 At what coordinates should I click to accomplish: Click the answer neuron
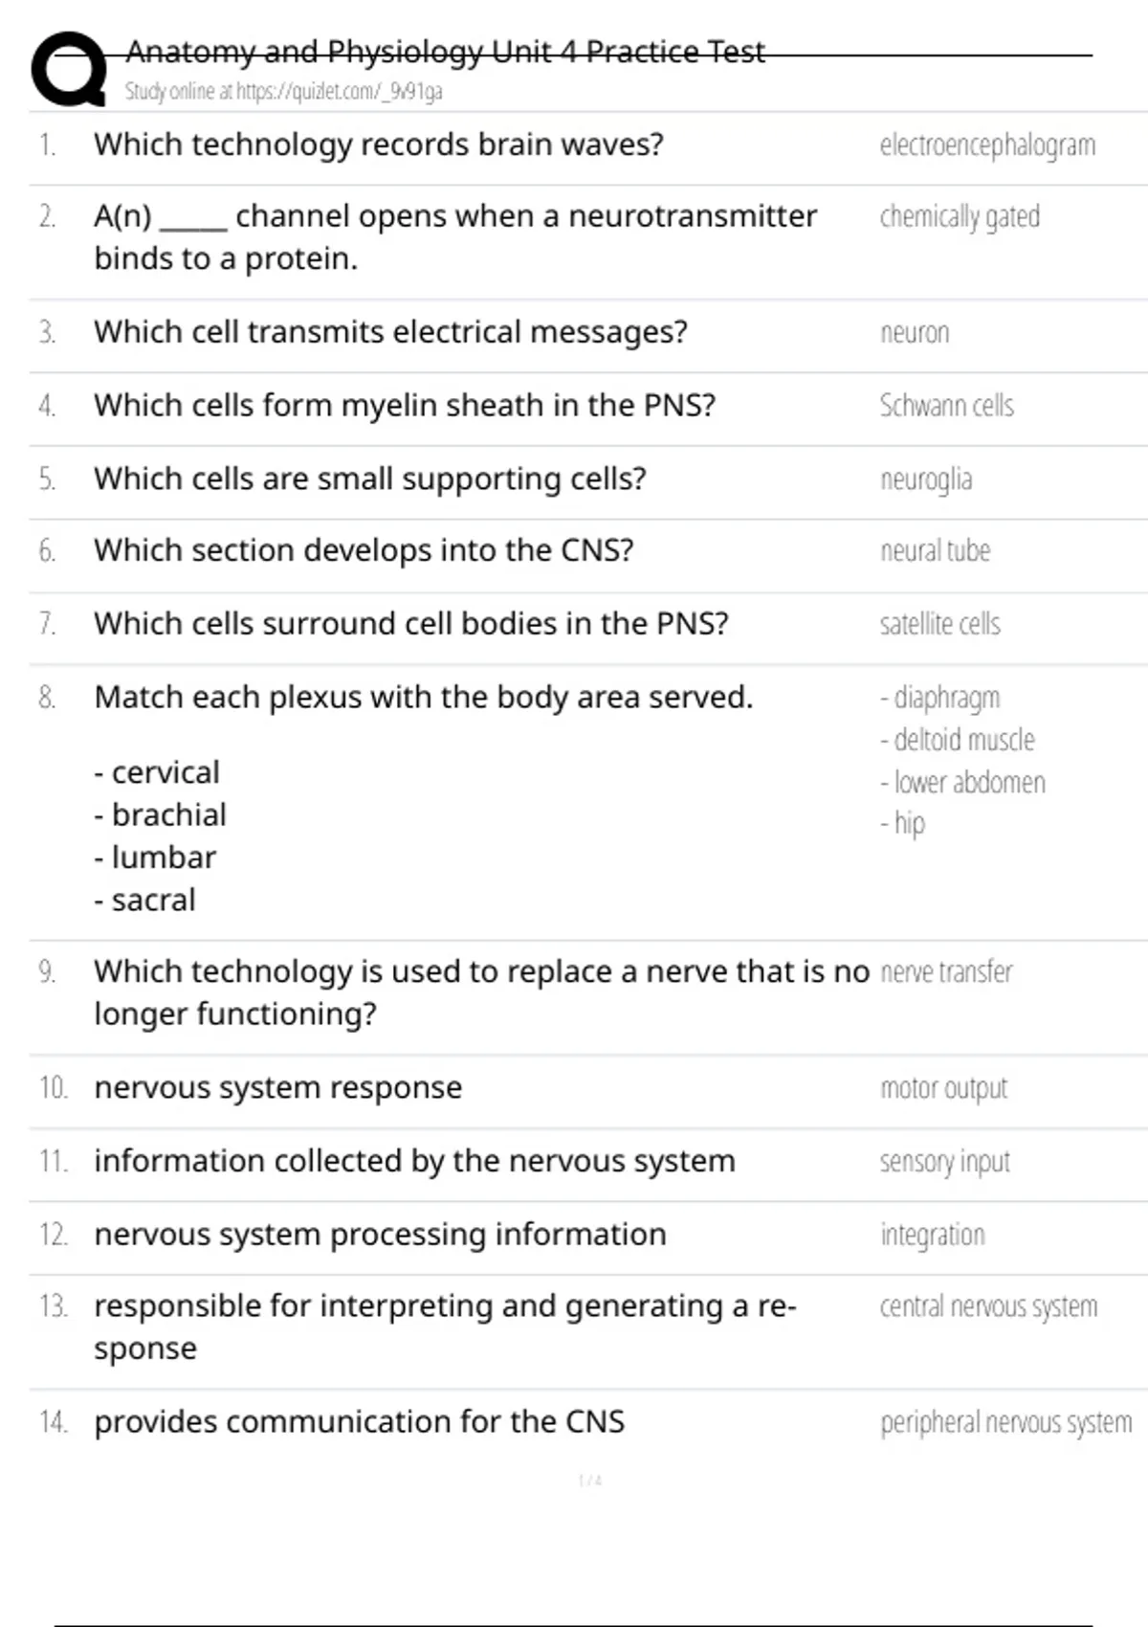[x=915, y=333]
